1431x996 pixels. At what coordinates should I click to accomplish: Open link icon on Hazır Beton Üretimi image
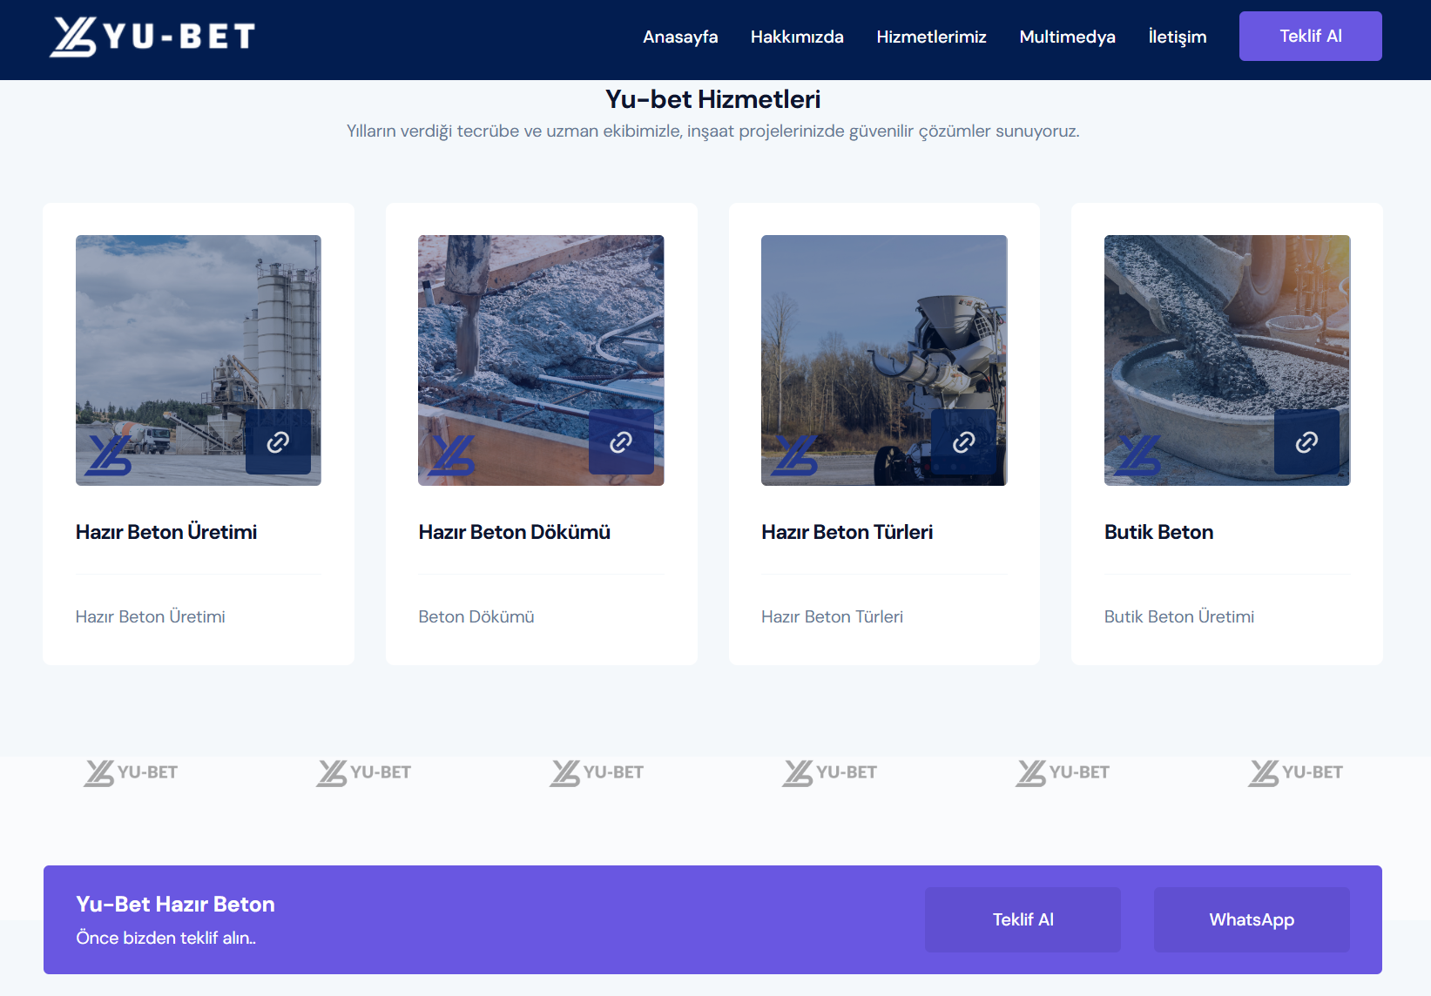tap(278, 442)
